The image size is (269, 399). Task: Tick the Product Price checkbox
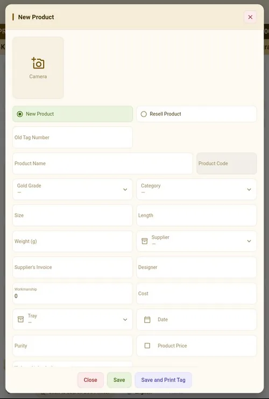coord(147,346)
